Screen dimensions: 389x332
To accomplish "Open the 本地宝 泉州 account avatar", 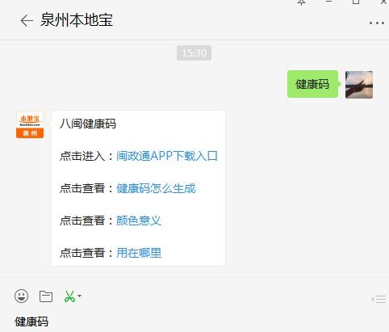I will click(30, 124).
